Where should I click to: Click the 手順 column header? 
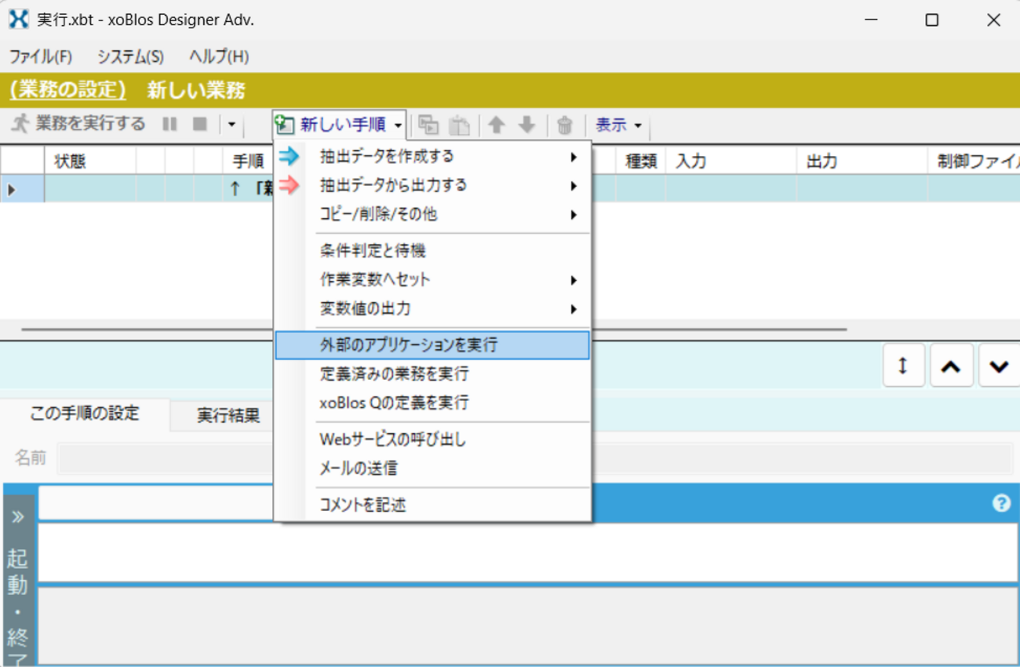pos(248,162)
